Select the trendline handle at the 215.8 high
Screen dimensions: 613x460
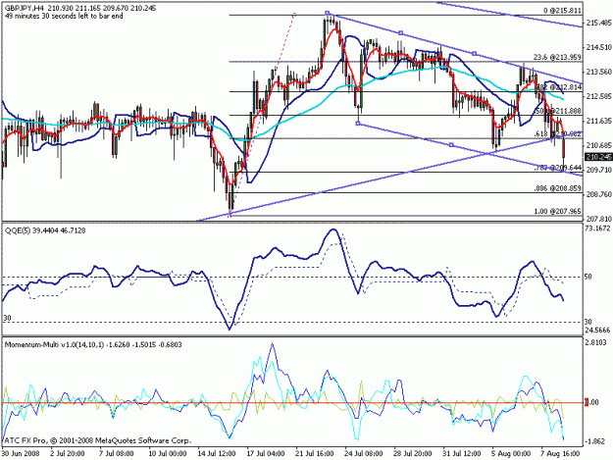pyautogui.click(x=328, y=14)
